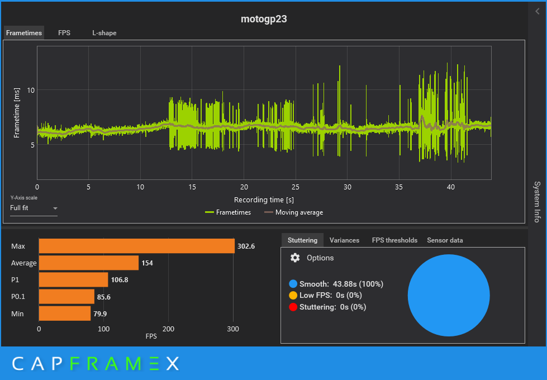Click the Stuttering: 0s (0%) text
547x380 pixels.
tap(332, 307)
